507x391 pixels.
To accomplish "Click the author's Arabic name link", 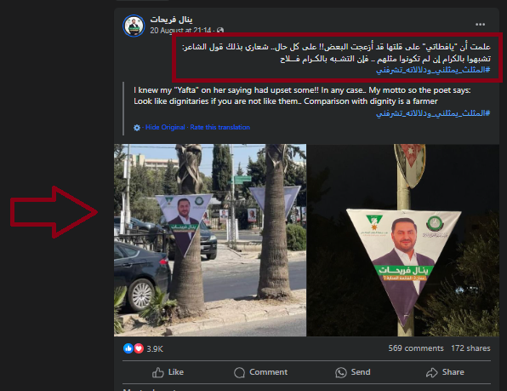I will pyautogui.click(x=171, y=20).
